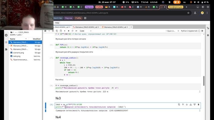
Task: Close the second Manaeva notebook tab
Action: (98, 27)
